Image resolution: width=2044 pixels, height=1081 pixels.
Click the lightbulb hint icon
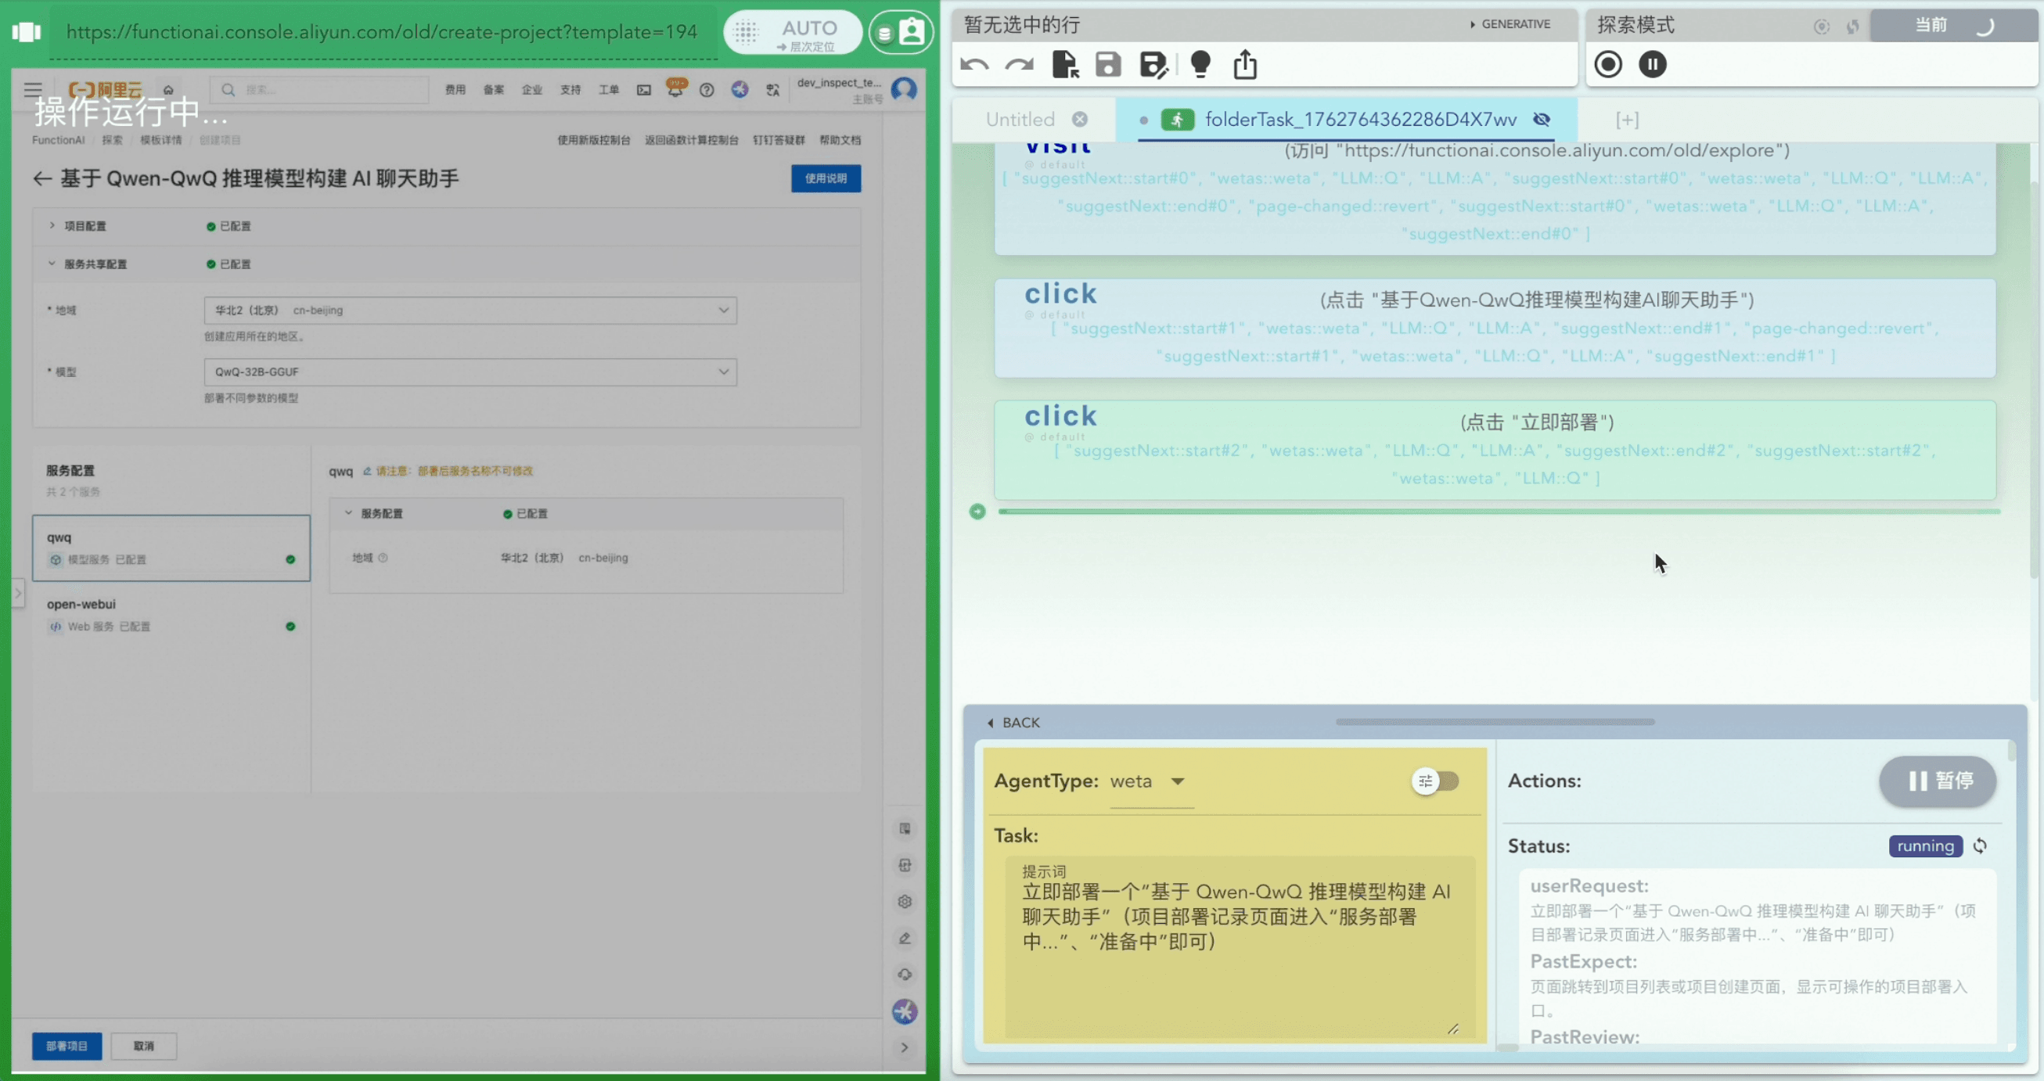1200,64
